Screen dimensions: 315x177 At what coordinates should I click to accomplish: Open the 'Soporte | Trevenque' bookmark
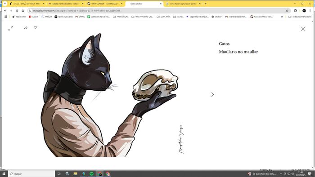pyautogui.click(x=198, y=17)
